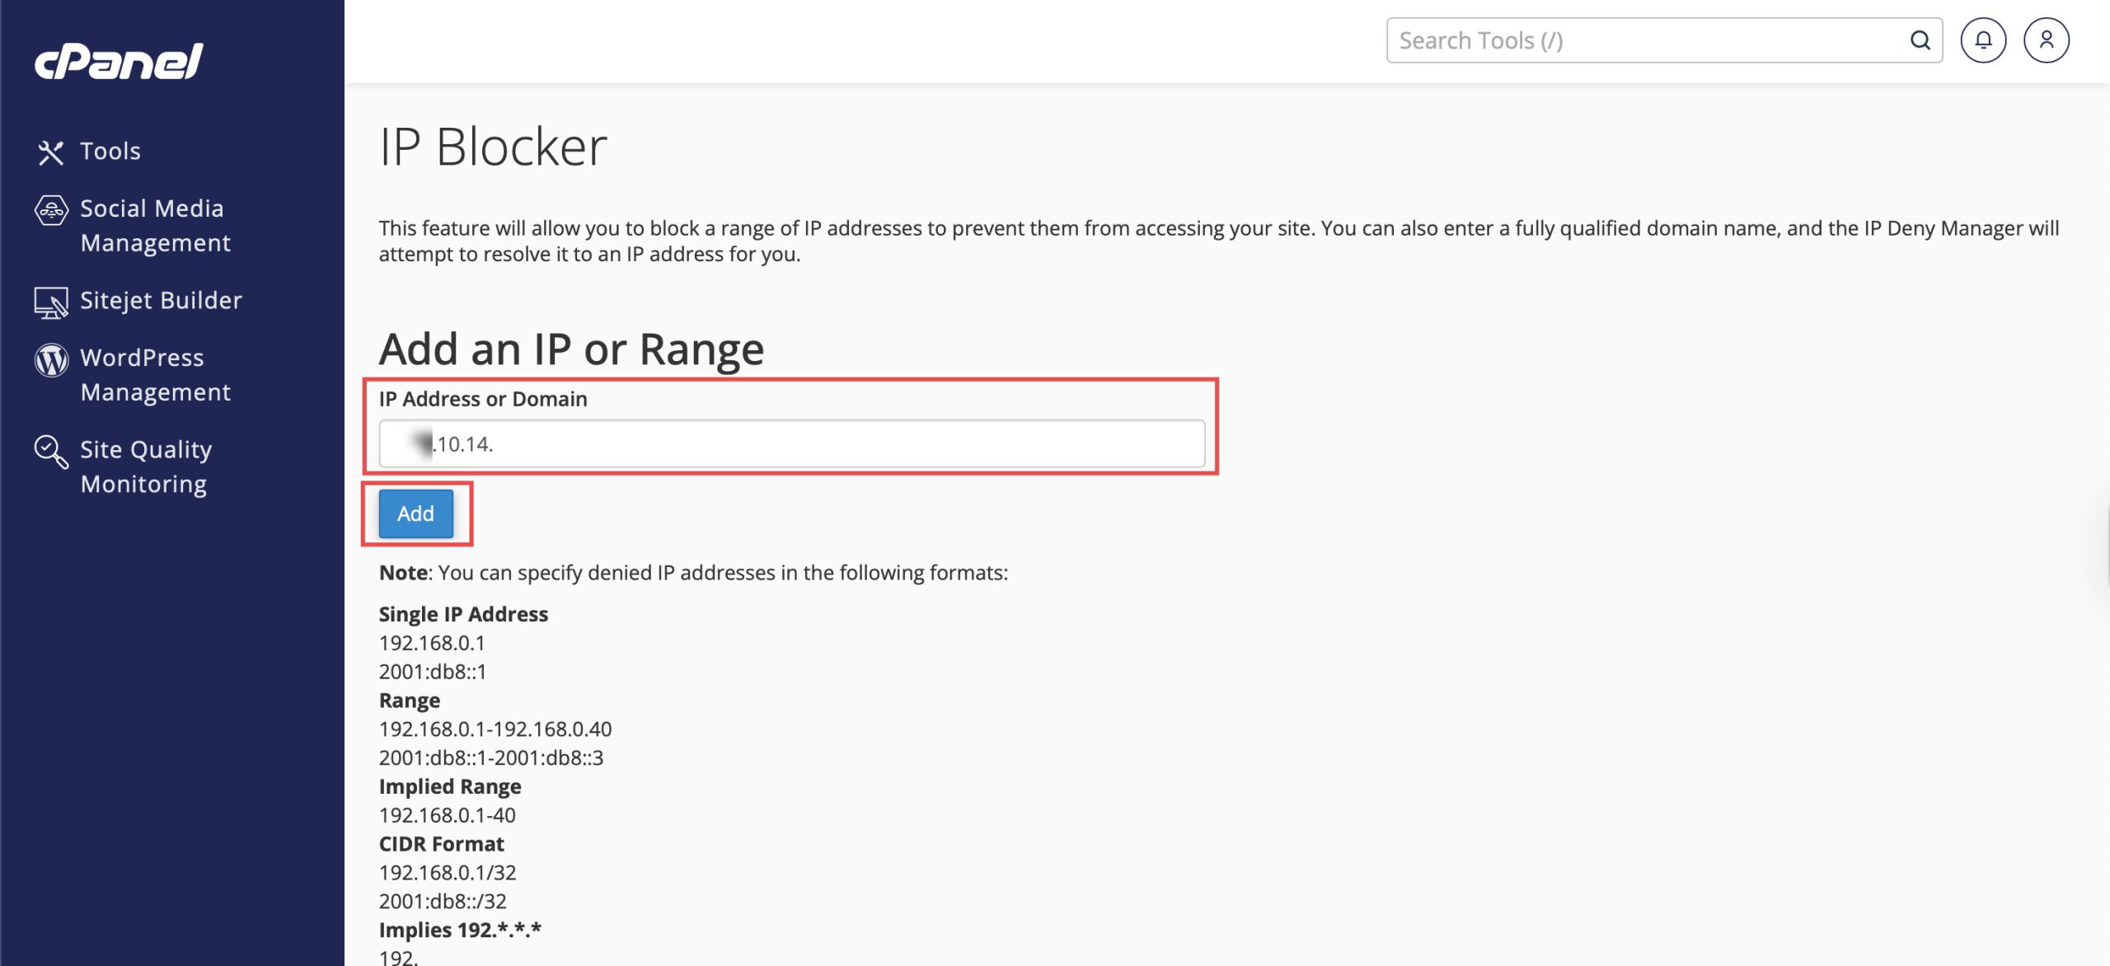Open Site Quality Monitoring in the sidebar
This screenshot has height=966, width=2110.
[145, 467]
